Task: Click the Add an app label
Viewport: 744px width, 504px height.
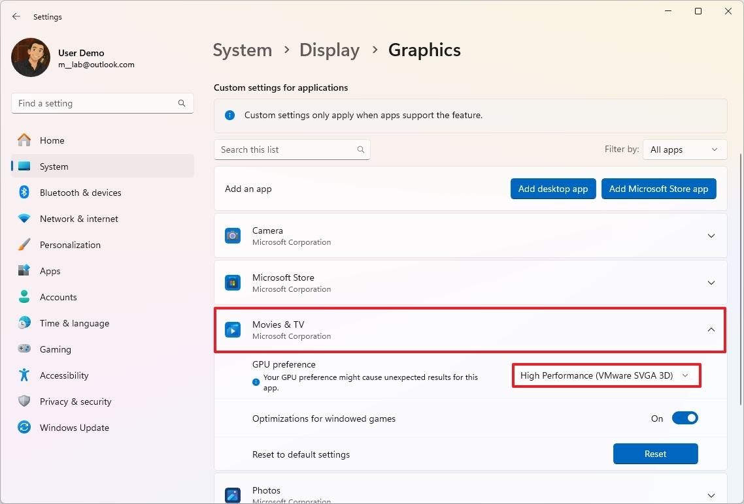Action: [x=248, y=189]
